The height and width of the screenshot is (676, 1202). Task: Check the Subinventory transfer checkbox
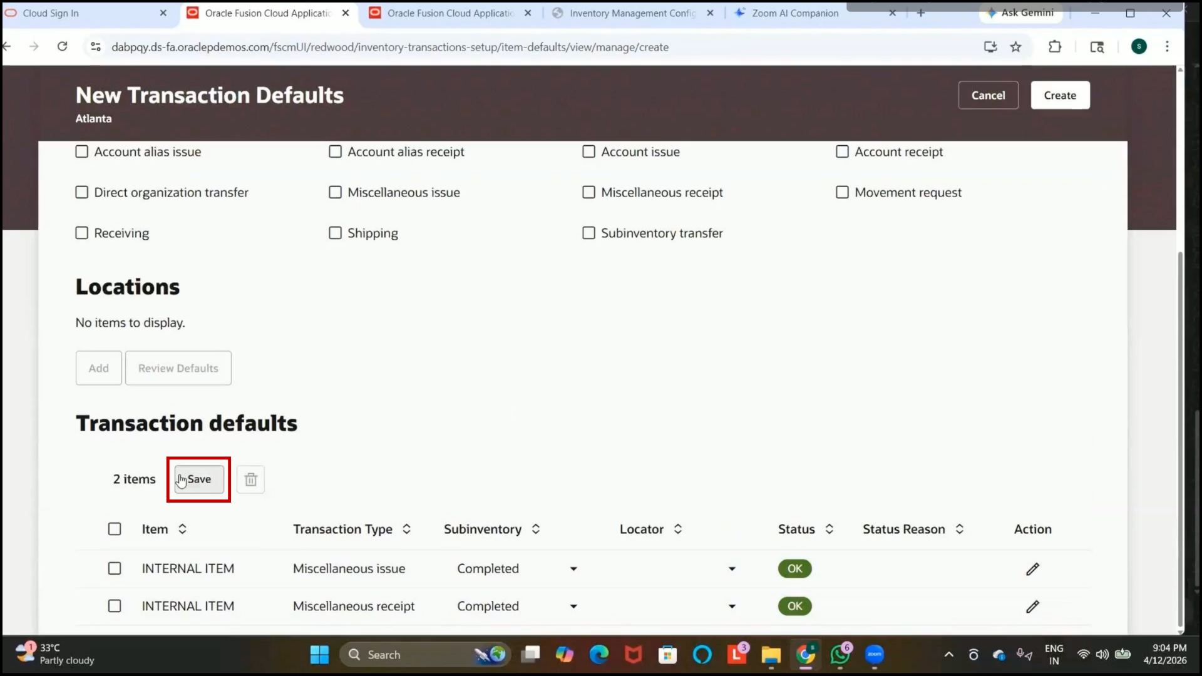pos(588,233)
